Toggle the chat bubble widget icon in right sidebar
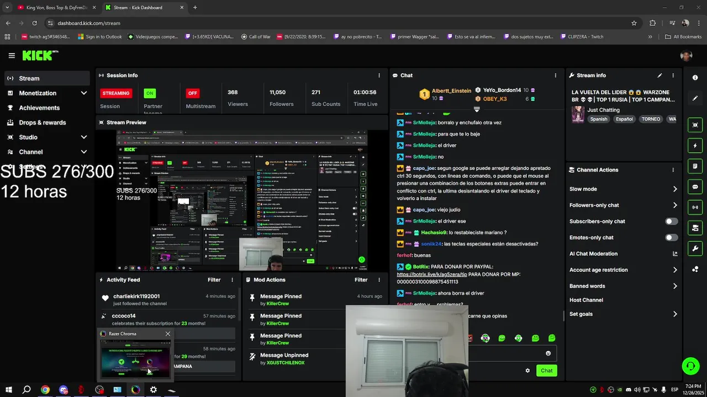707x397 pixels. (695, 187)
